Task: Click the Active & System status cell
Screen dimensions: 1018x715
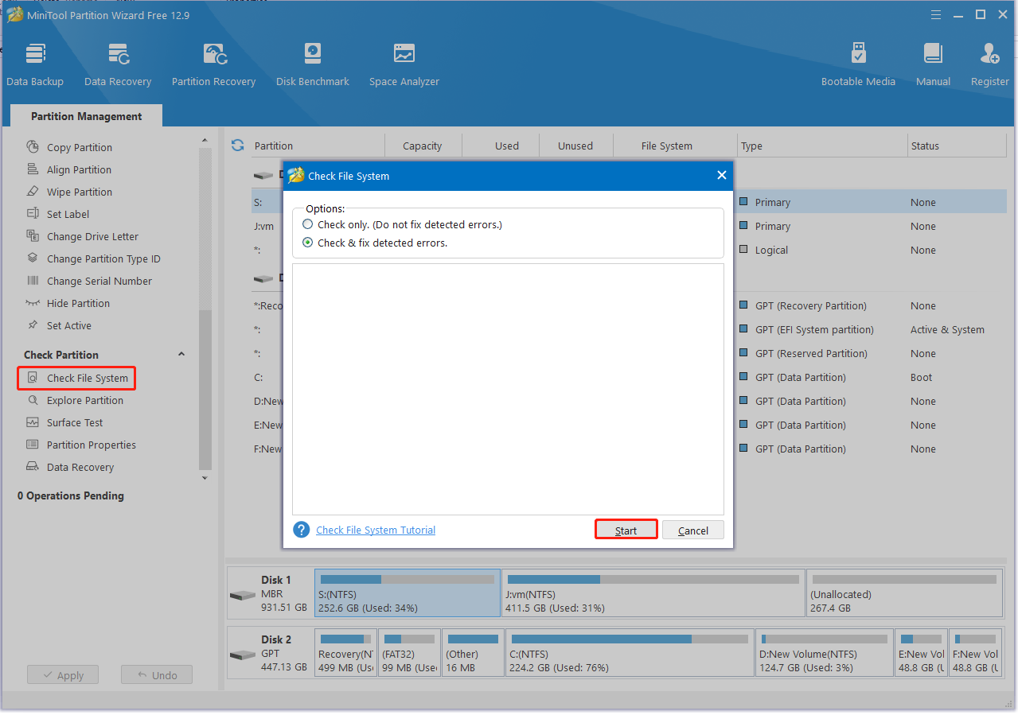Action: (947, 329)
